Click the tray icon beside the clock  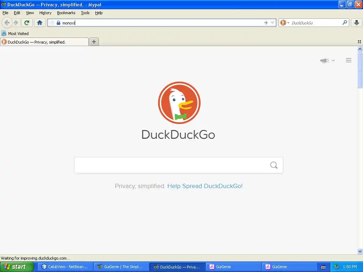(x=337, y=267)
